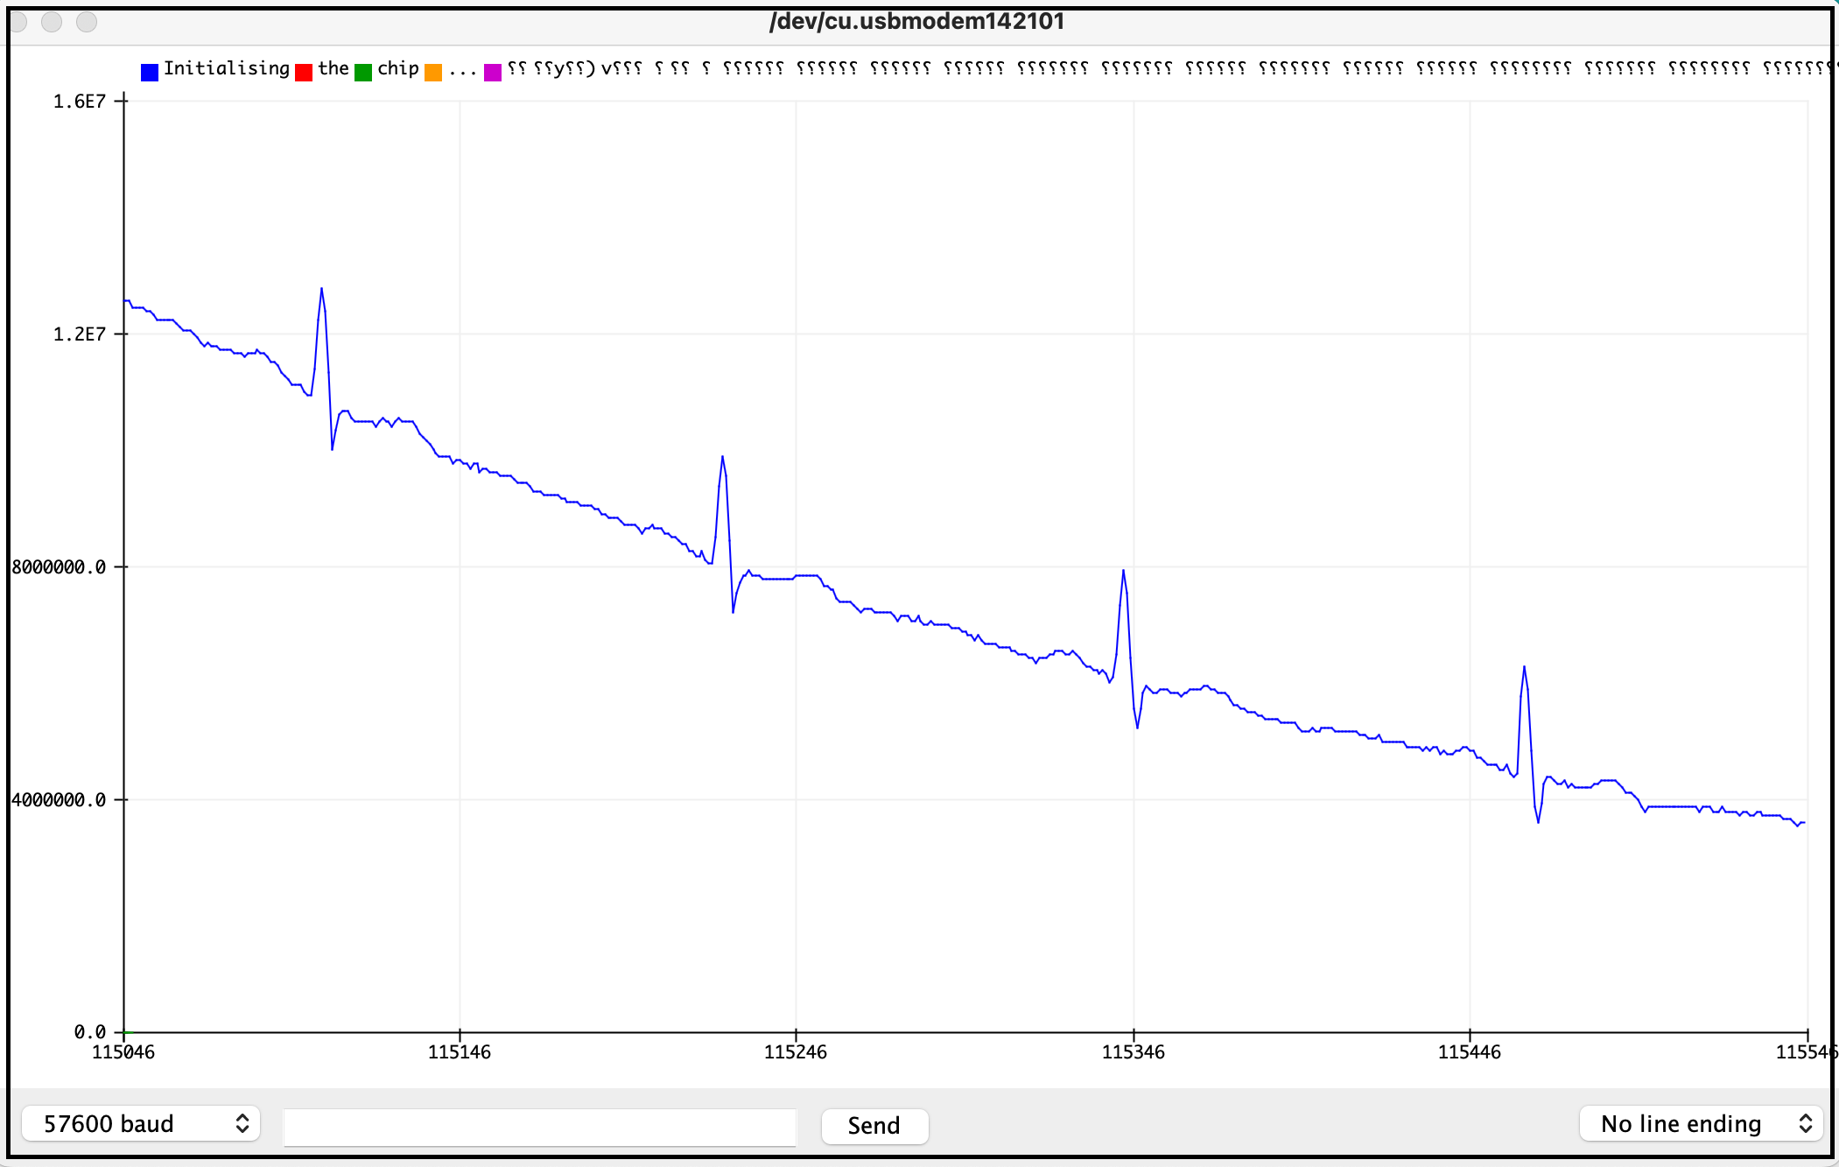This screenshot has height=1167, width=1839.
Task: Click the Send button
Action: pos(874,1125)
